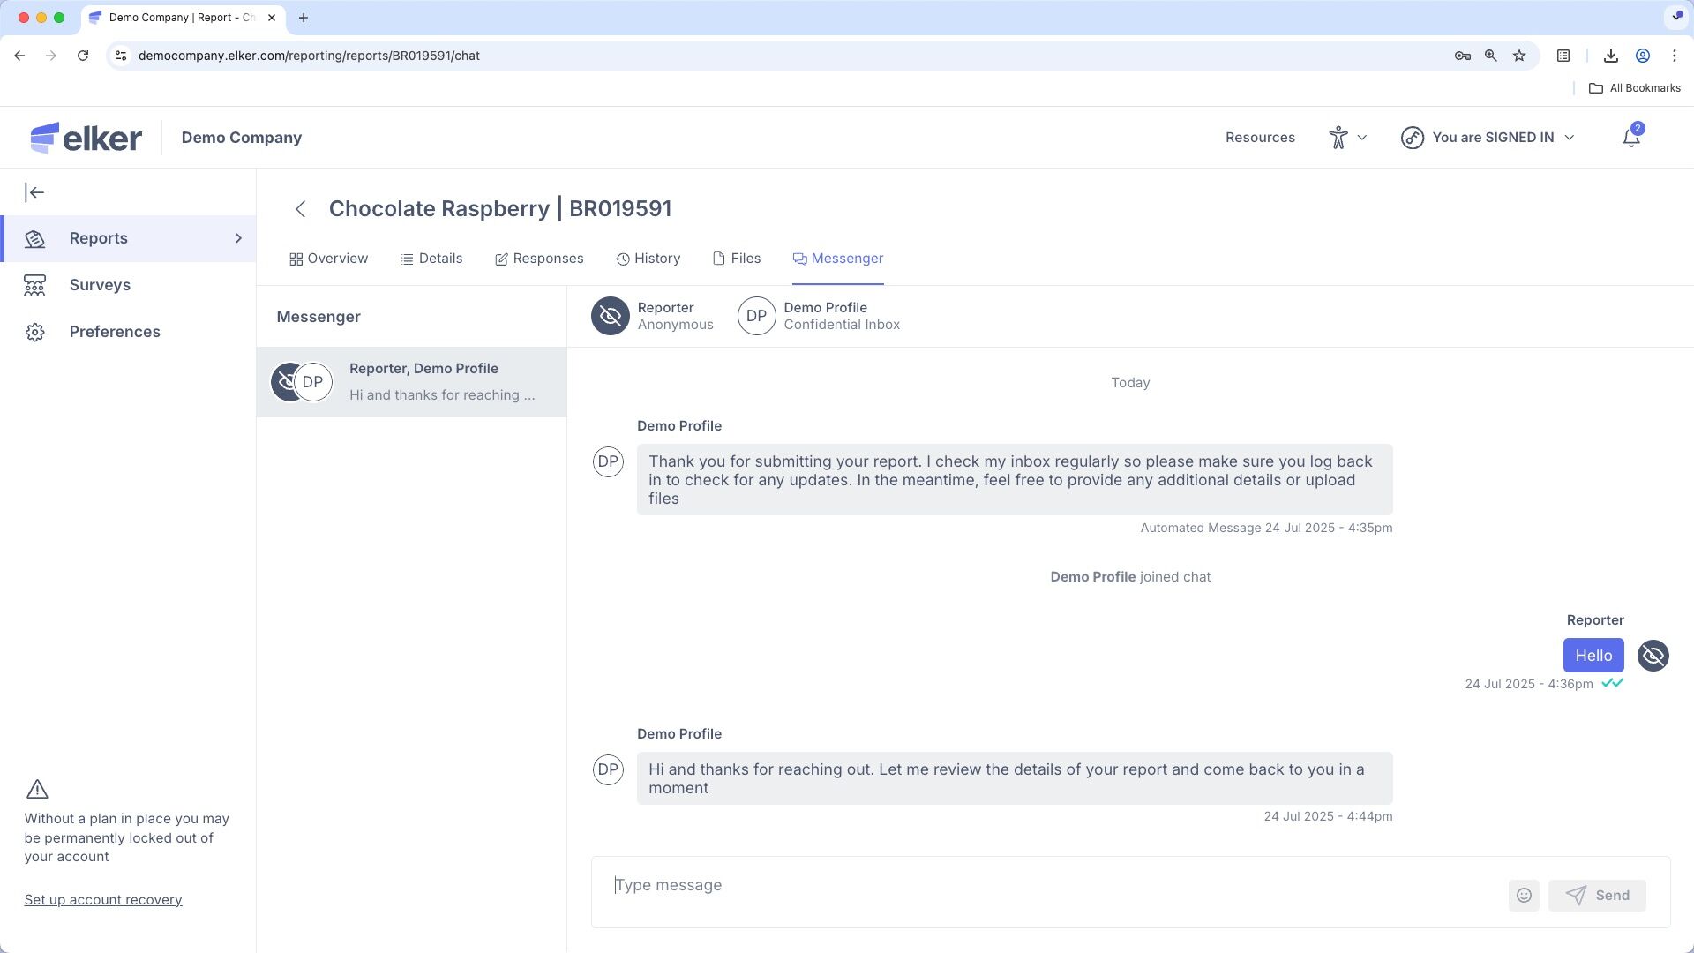Switch to the History tab

coord(648,259)
